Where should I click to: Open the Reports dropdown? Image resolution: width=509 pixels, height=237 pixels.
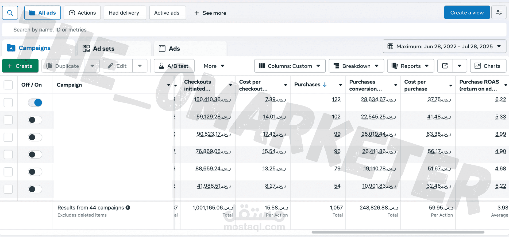[x=411, y=66]
